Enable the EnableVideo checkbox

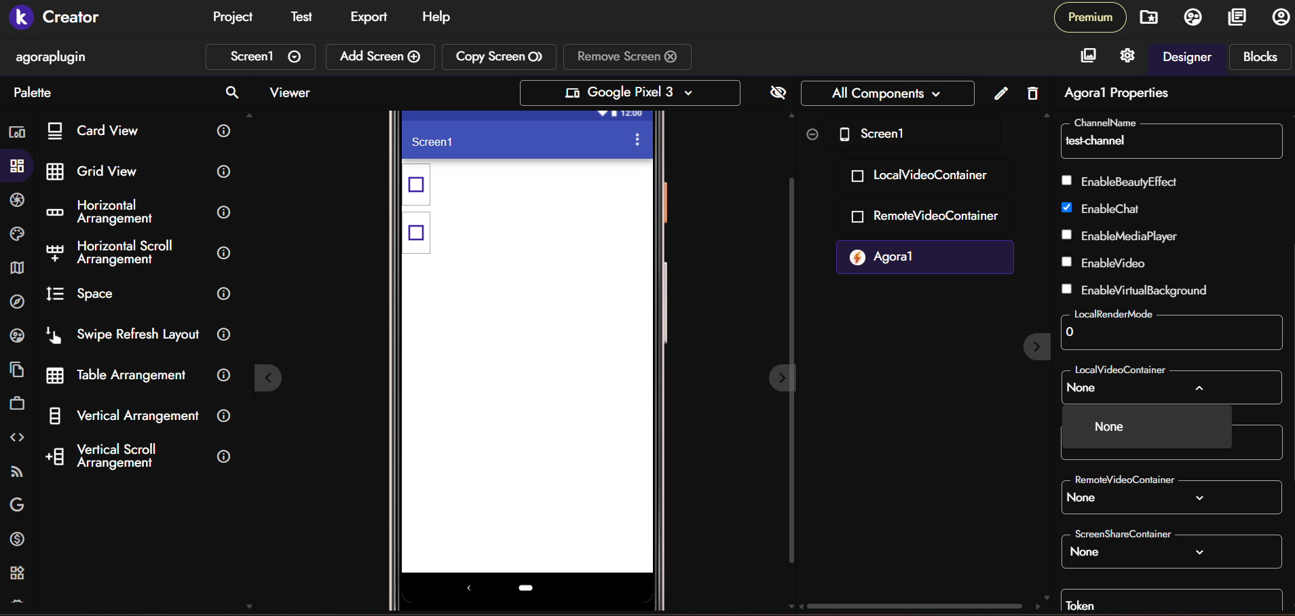tap(1067, 262)
